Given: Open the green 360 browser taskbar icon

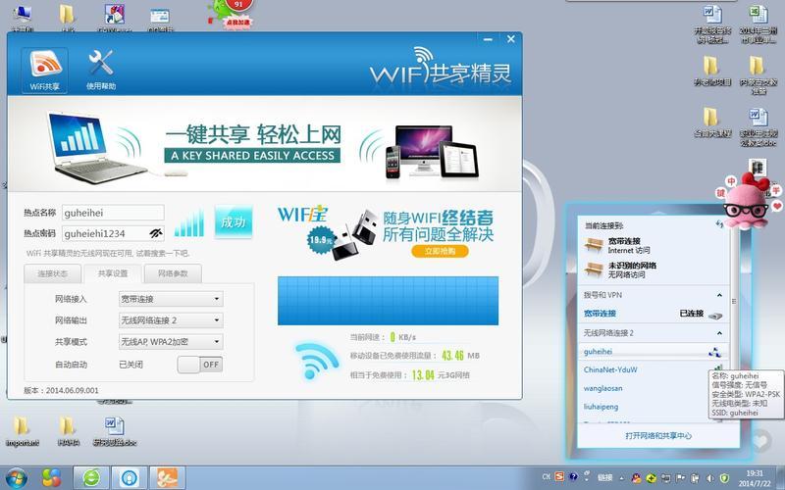Looking at the screenshot, I should pyautogui.click(x=91, y=478).
